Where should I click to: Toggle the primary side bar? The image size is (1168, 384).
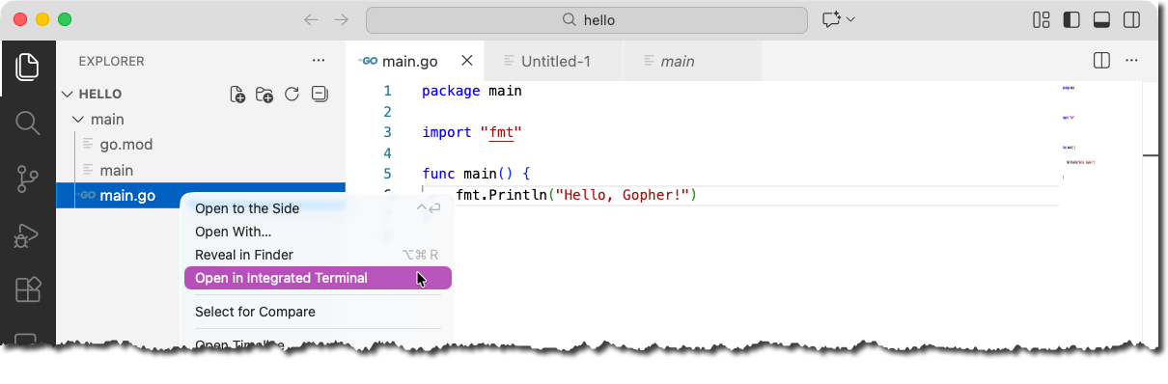pyautogui.click(x=1071, y=19)
